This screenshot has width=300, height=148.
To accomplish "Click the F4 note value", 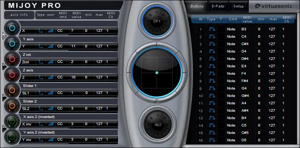I will (x=244, y=74).
